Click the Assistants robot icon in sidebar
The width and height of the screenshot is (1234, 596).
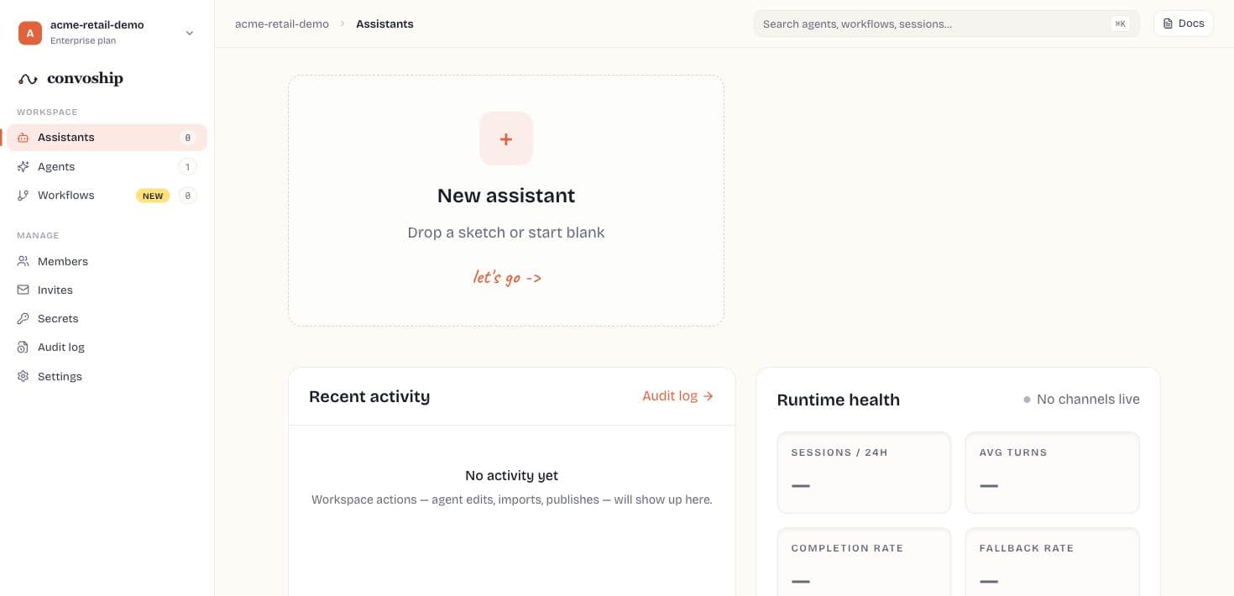point(24,138)
